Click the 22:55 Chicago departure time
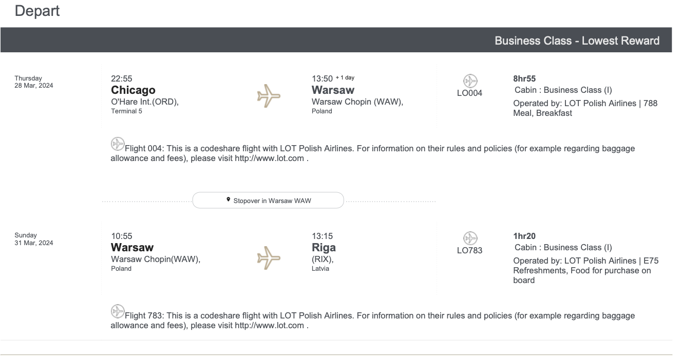Screen dimensions: 681x360 point(122,78)
